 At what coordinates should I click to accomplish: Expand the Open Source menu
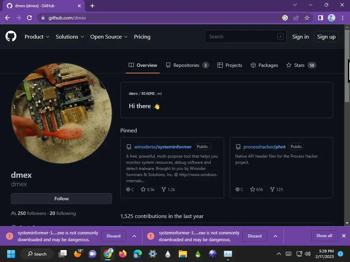point(109,37)
